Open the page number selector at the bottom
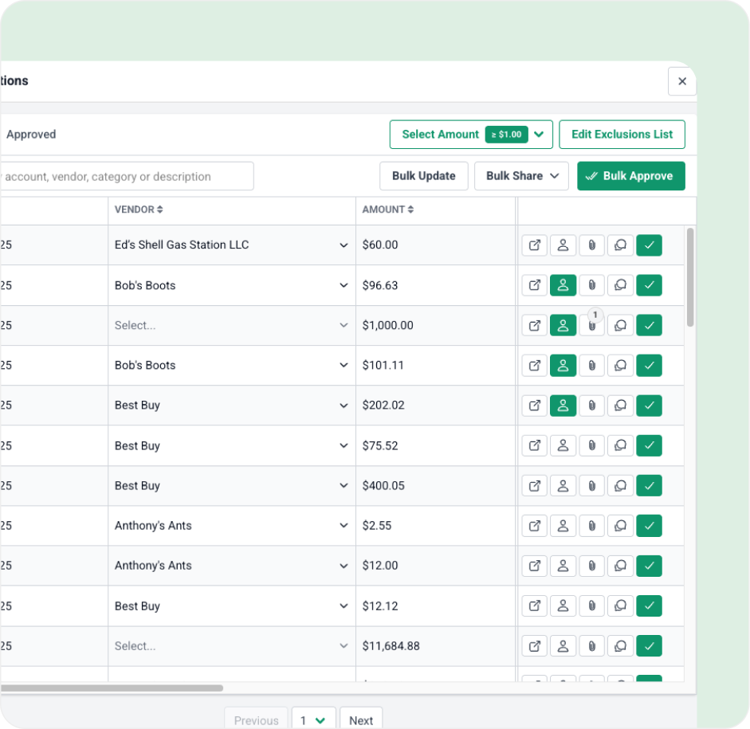This screenshot has height=729, width=750. (313, 719)
